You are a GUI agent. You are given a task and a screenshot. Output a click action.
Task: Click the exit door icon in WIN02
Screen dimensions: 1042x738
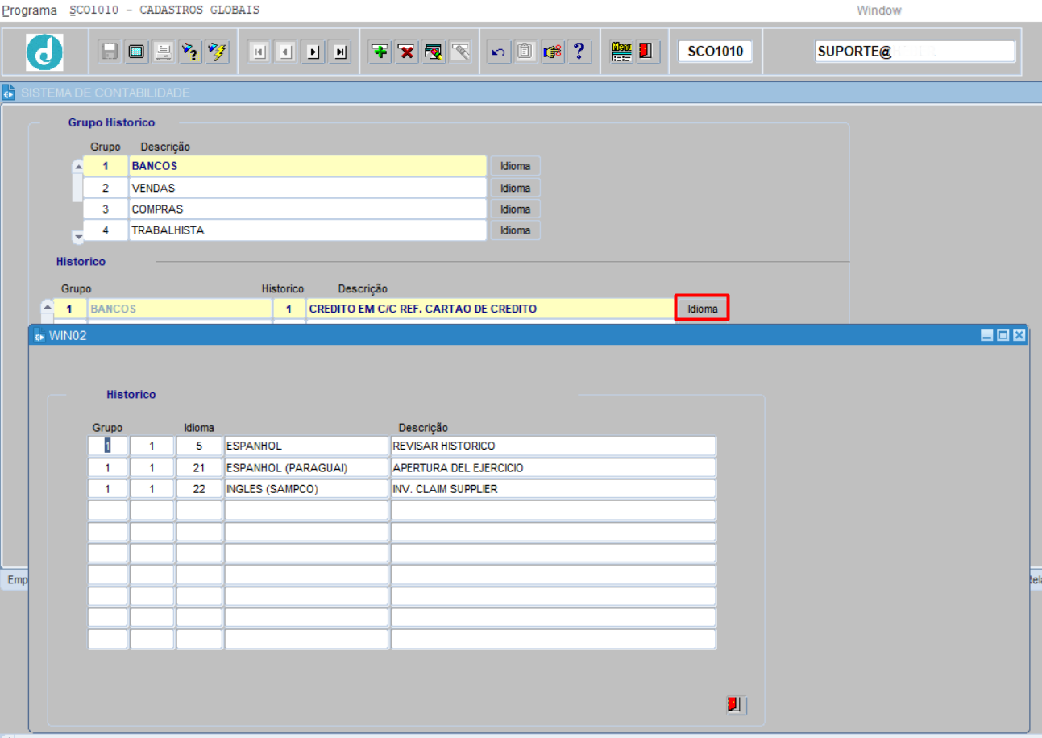pyautogui.click(x=736, y=705)
